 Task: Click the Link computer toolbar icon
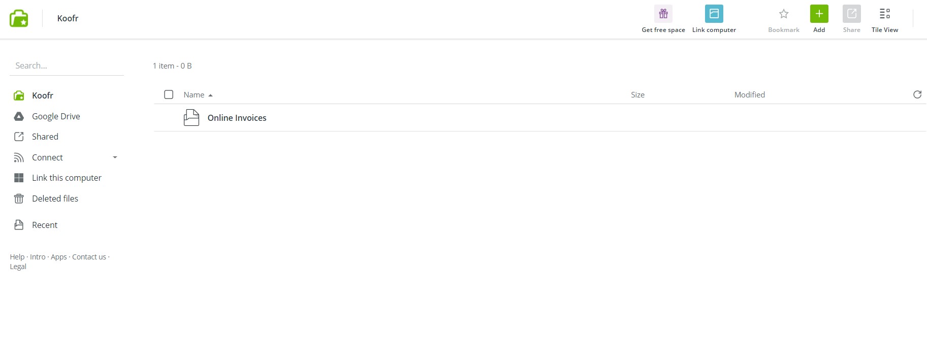point(714,14)
